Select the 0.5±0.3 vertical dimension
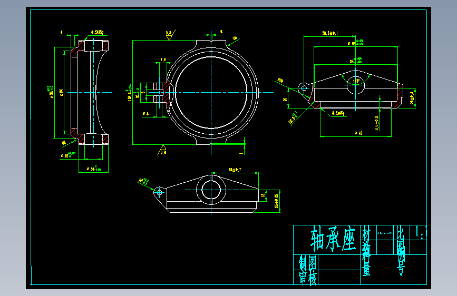Viewport: 457px width, 296px height. click(x=376, y=123)
